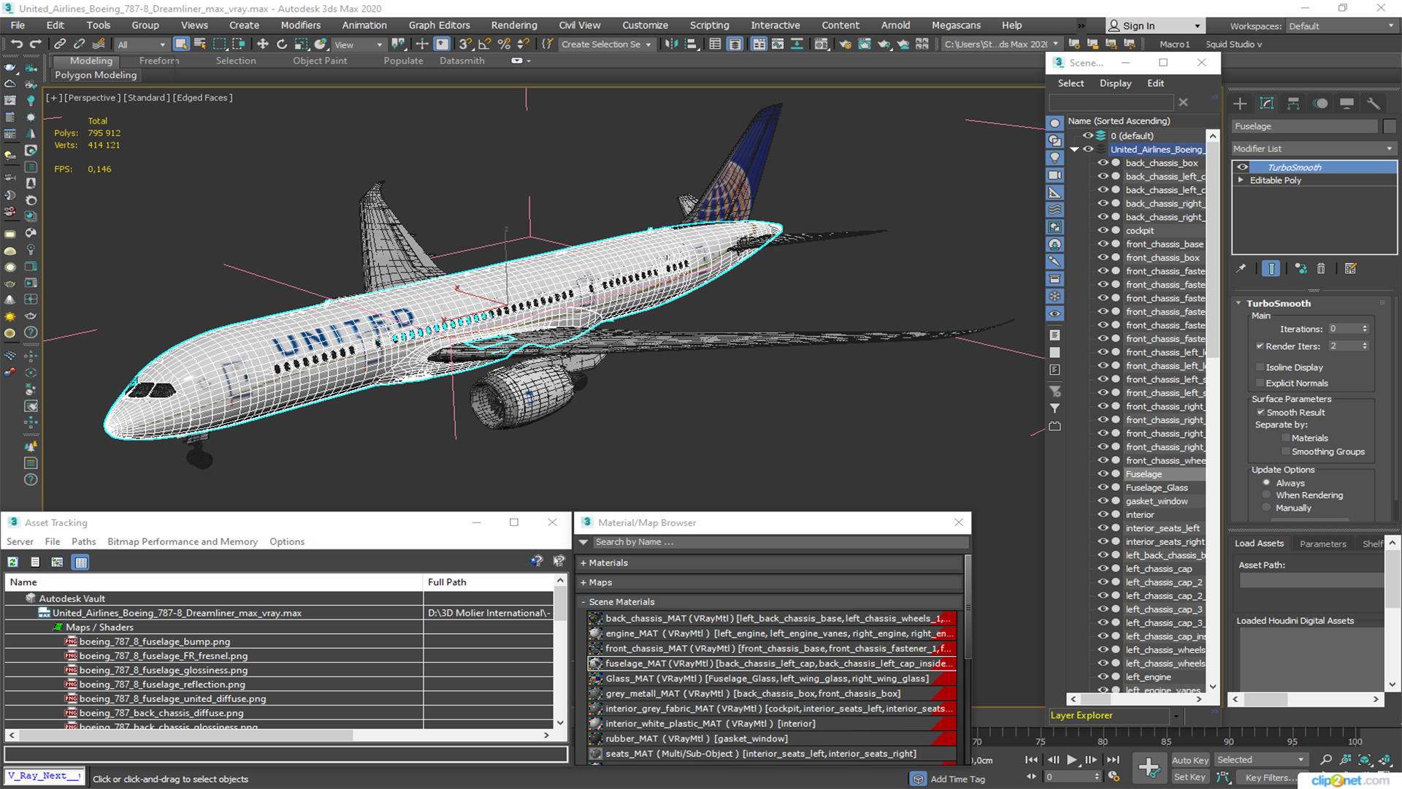Image resolution: width=1402 pixels, height=789 pixels.
Task: Open the Modifiers menu
Action: click(300, 25)
